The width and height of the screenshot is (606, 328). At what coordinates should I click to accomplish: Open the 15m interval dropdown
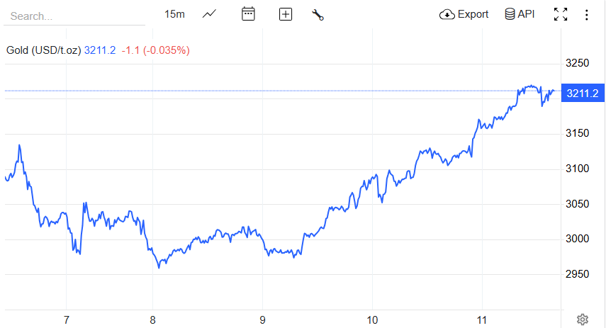pos(174,14)
